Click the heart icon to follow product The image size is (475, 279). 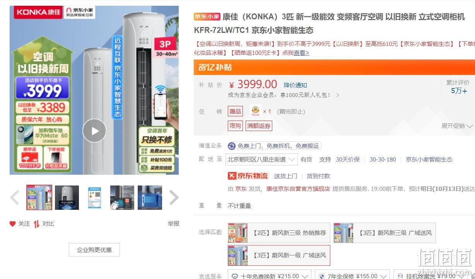[13, 224]
